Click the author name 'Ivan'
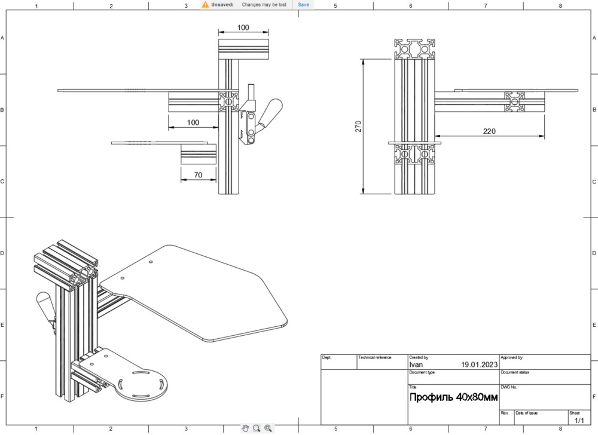Image resolution: width=598 pixels, height=435 pixels. [x=416, y=364]
